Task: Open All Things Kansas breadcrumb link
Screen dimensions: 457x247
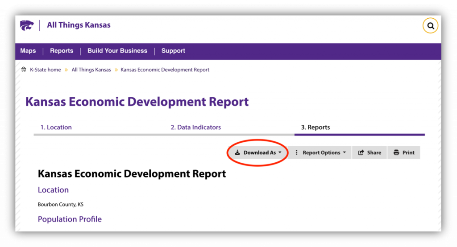Action: (x=91, y=70)
